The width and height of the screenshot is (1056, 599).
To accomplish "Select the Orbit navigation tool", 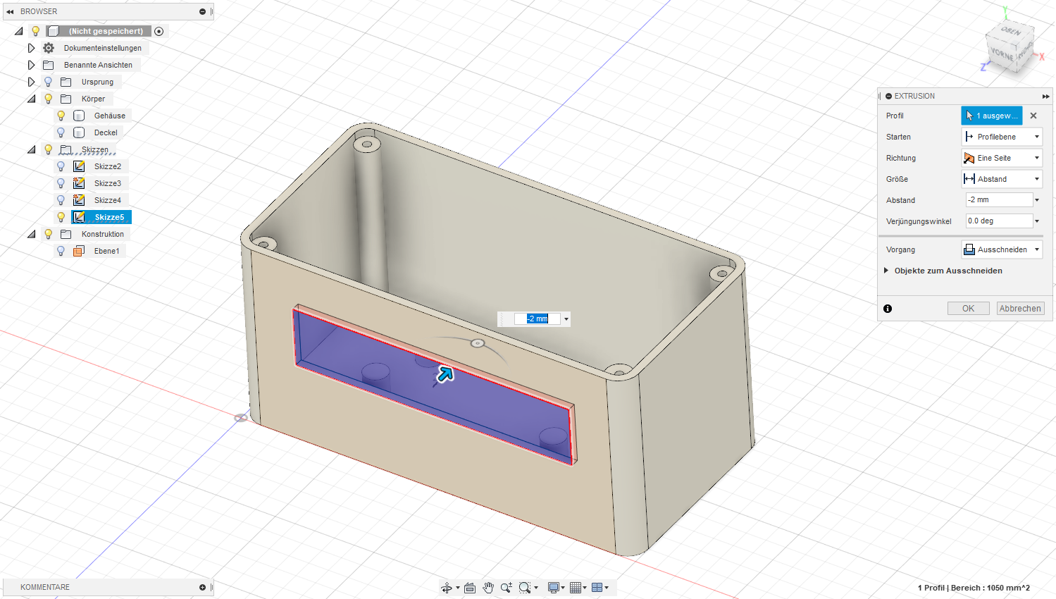I will pos(447,588).
